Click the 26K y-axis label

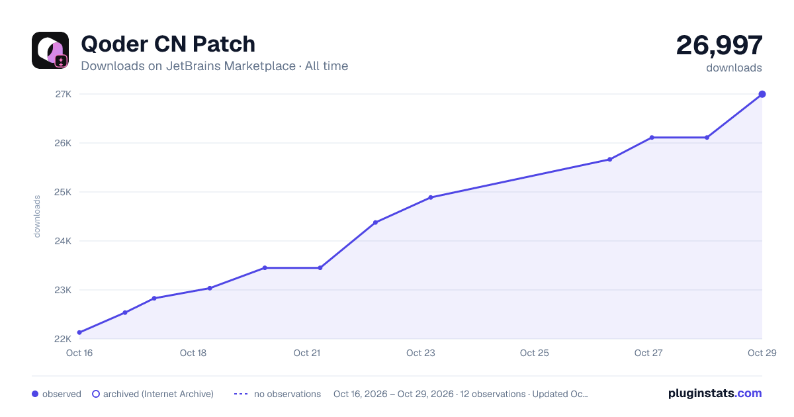point(64,143)
